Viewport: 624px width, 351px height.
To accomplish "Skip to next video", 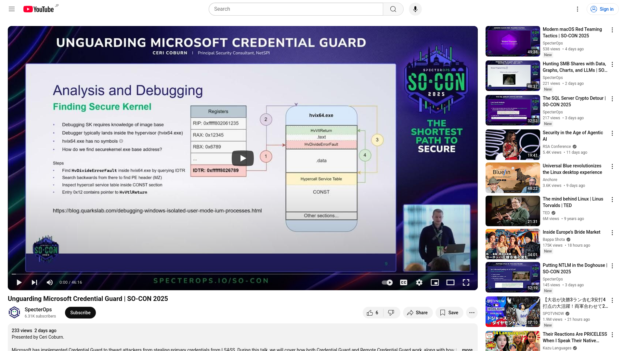I will (34, 282).
